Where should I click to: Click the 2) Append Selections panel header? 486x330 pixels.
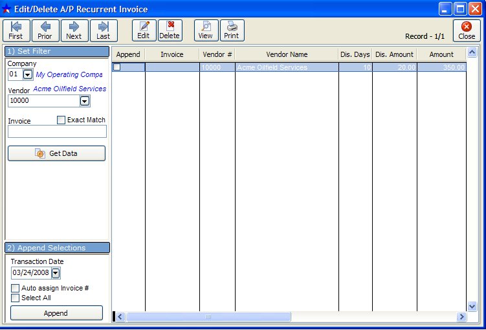58,248
